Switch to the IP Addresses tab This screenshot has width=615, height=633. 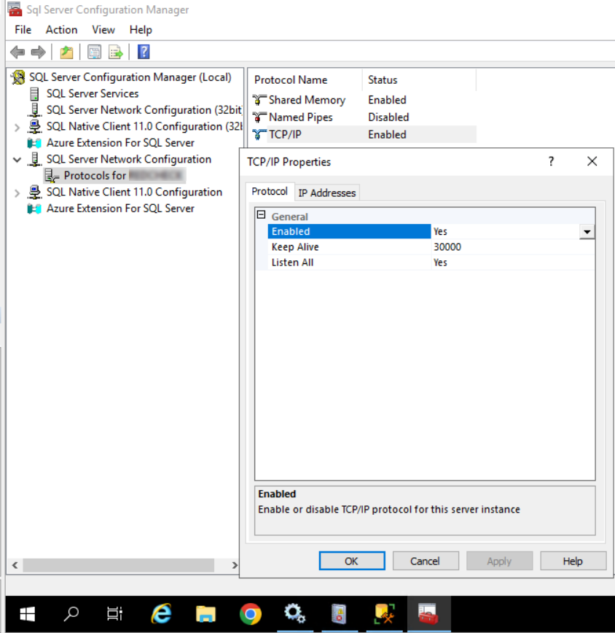(327, 193)
